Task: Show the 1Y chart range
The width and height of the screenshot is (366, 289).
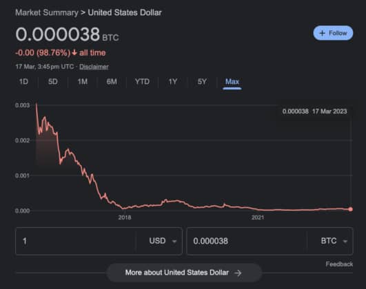Action: [x=173, y=82]
